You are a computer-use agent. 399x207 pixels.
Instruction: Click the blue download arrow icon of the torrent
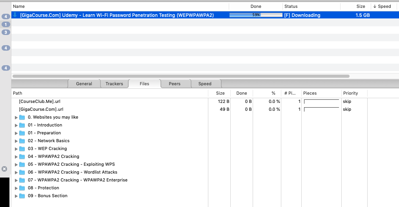(15, 15)
